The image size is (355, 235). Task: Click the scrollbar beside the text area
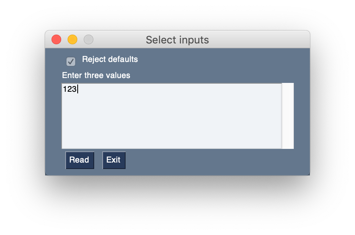click(x=288, y=115)
